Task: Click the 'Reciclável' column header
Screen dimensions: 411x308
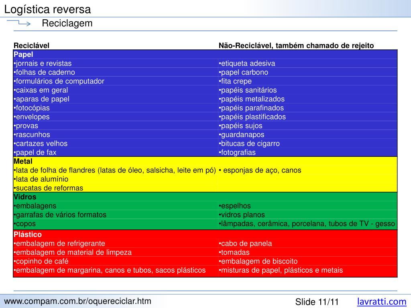Action: click(x=31, y=46)
